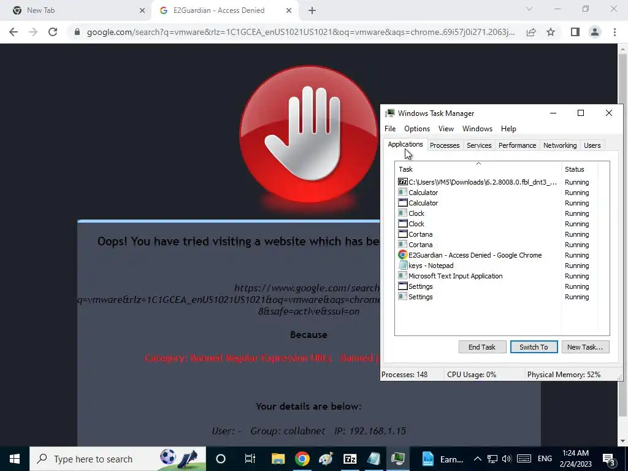Bookmark this page with the star icon
Viewport: 628px width, 471px height.
tap(551, 32)
